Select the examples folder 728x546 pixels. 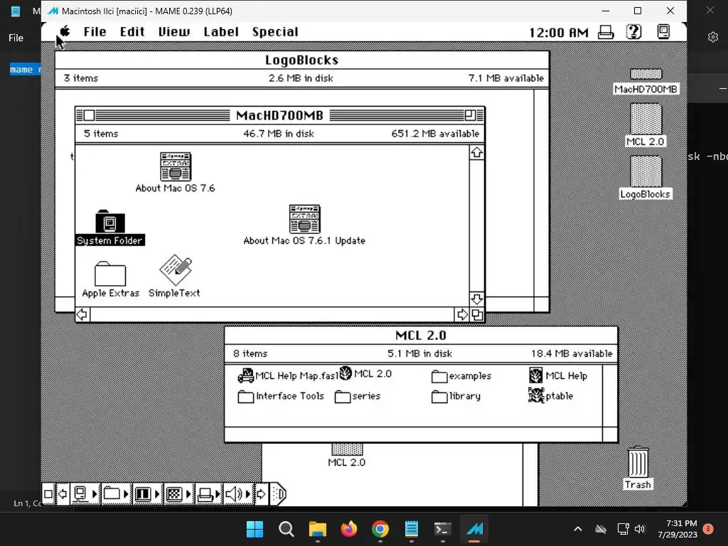coord(439,376)
